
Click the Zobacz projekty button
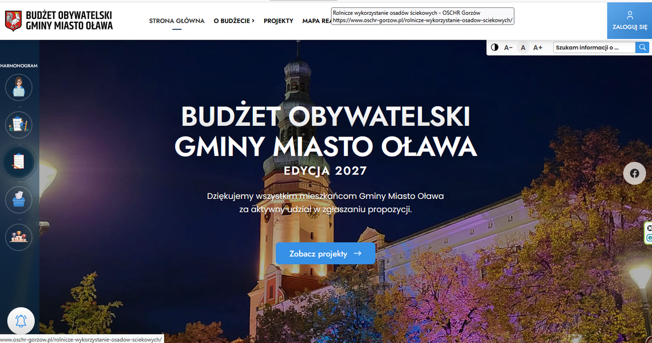pyautogui.click(x=325, y=254)
